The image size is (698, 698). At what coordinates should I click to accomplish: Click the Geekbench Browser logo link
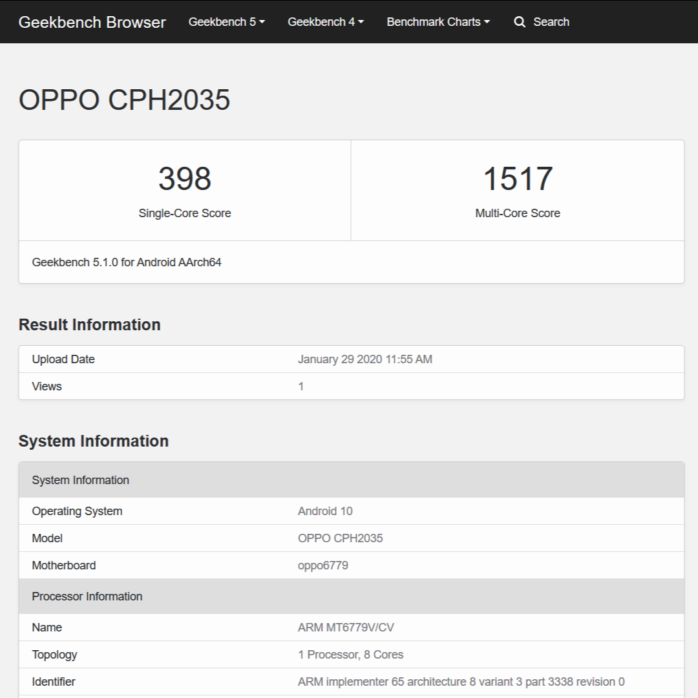(x=92, y=22)
